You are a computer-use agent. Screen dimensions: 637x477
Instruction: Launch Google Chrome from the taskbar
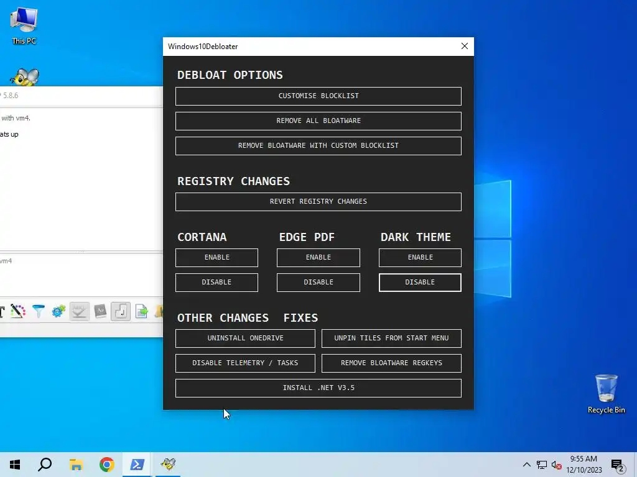tap(107, 465)
